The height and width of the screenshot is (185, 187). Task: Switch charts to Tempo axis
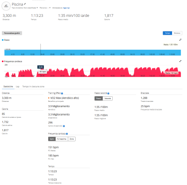click(x=167, y=33)
